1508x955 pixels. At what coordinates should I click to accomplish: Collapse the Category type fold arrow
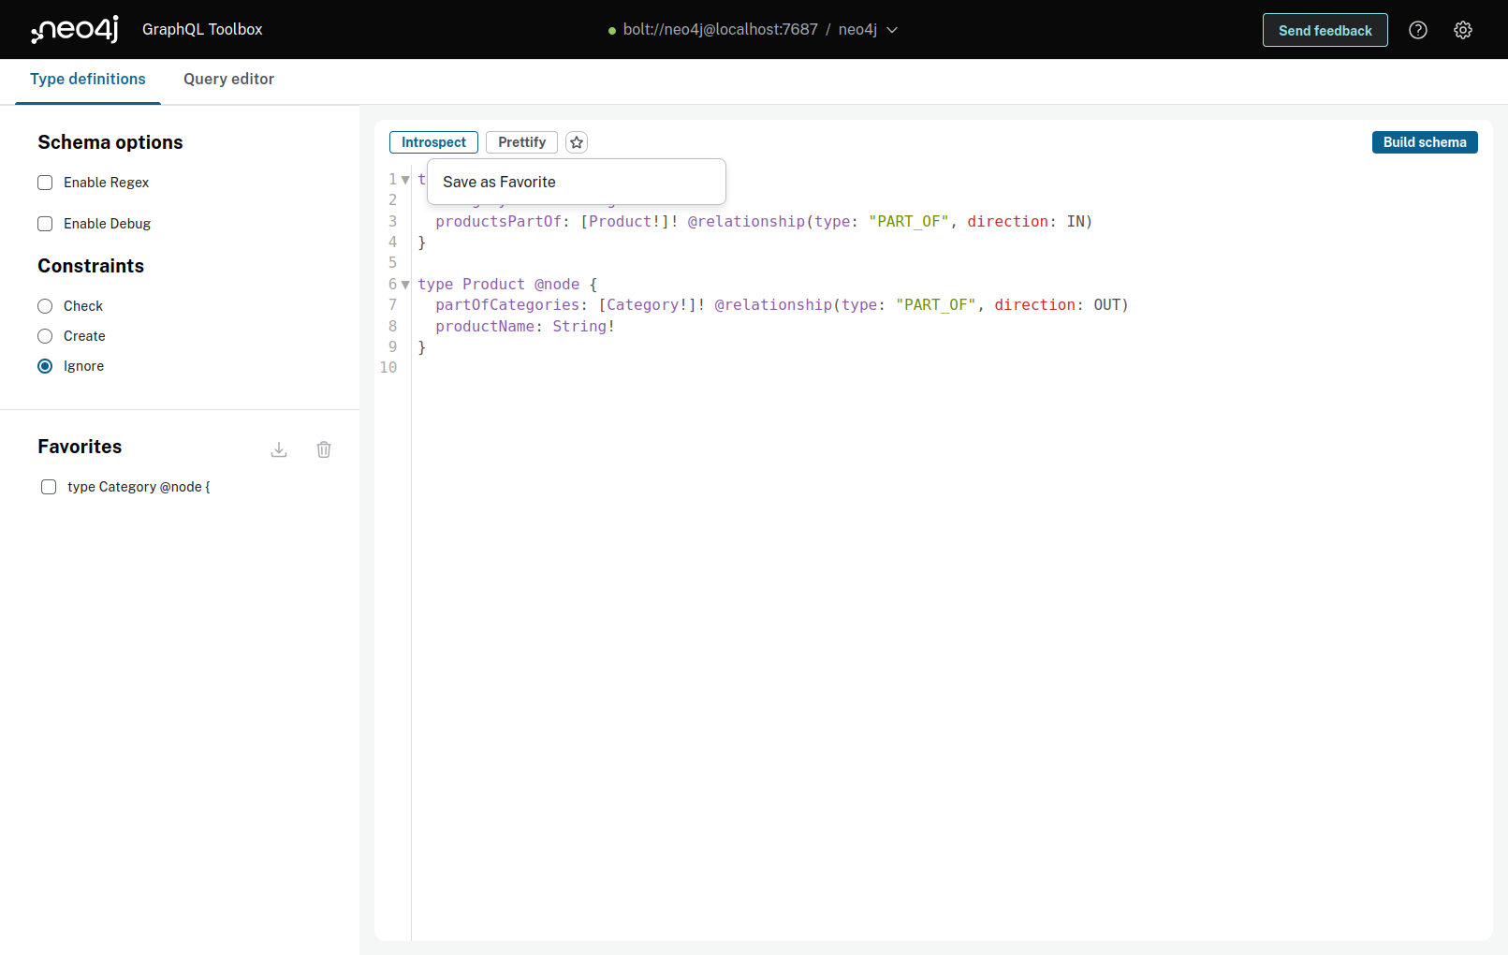pyautogui.click(x=405, y=180)
